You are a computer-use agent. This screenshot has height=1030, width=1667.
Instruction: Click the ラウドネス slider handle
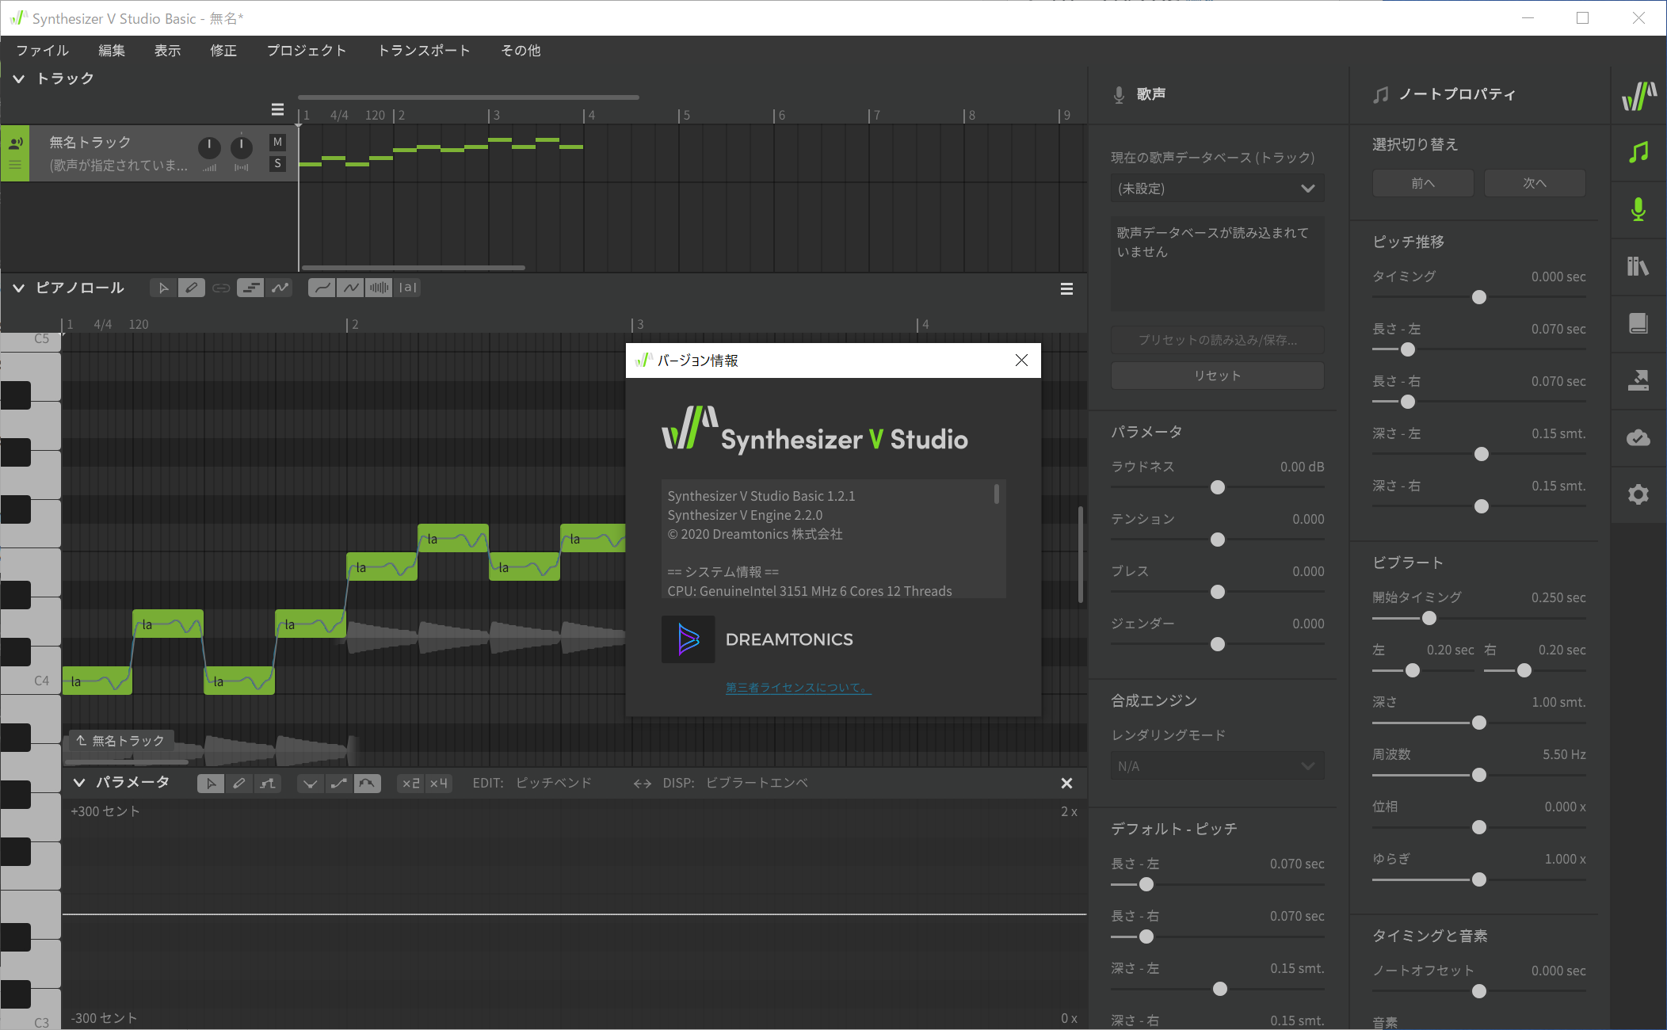pyautogui.click(x=1218, y=487)
